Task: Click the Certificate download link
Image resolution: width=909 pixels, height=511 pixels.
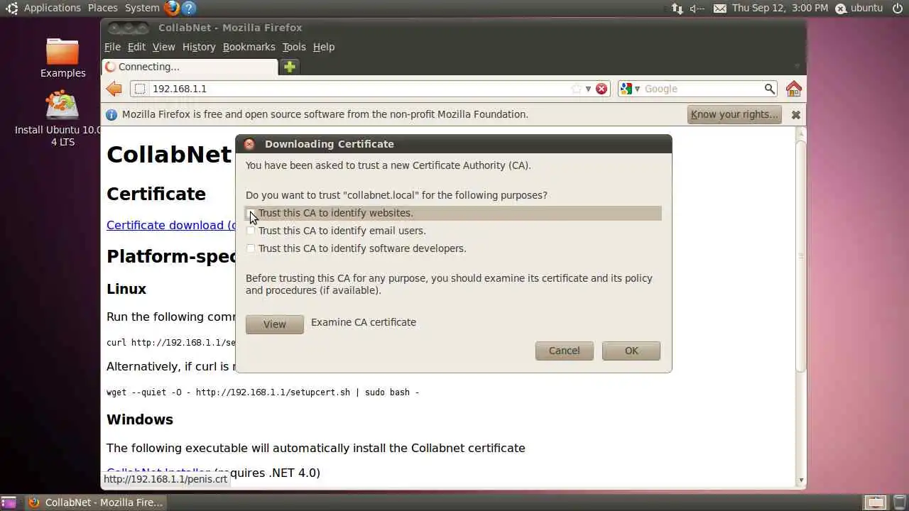Action: [170, 225]
